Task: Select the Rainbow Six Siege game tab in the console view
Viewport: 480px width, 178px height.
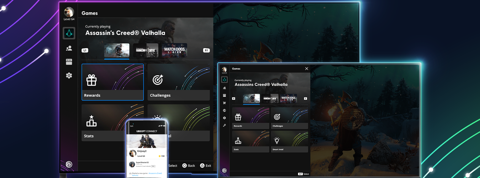Action: pos(145,50)
